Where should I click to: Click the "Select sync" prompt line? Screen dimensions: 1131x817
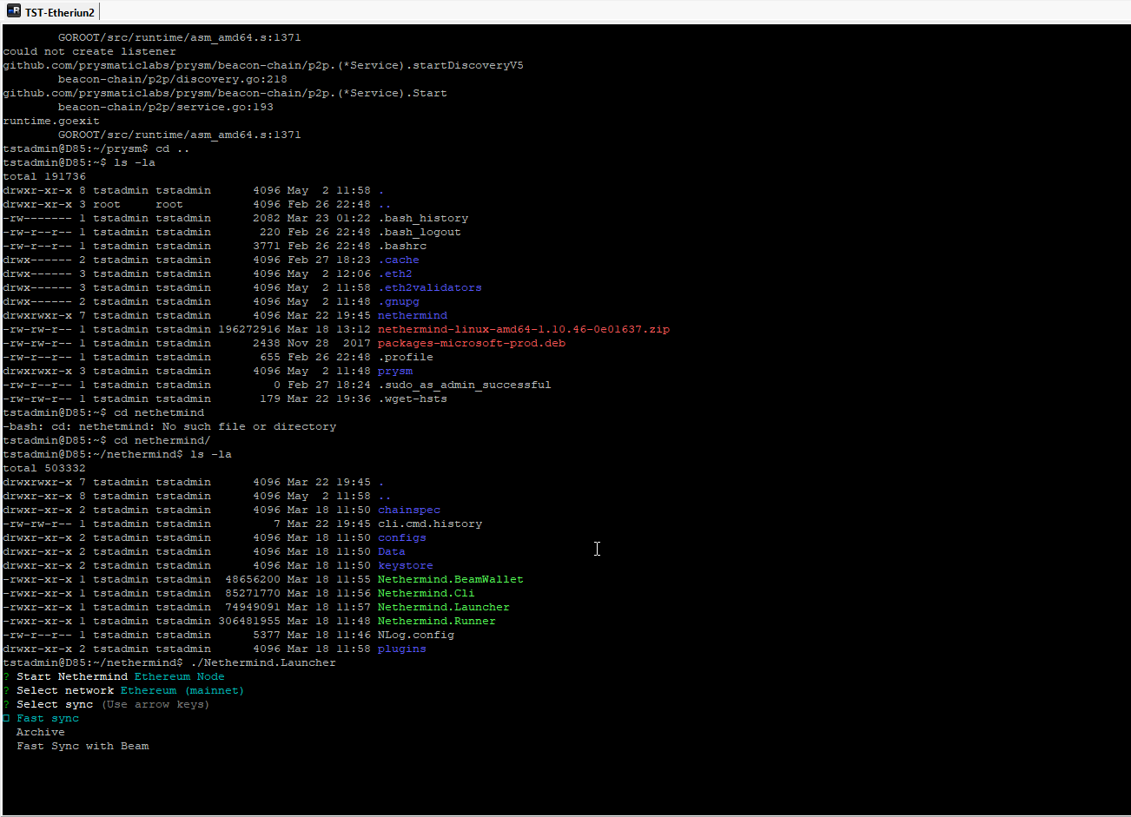pos(55,704)
